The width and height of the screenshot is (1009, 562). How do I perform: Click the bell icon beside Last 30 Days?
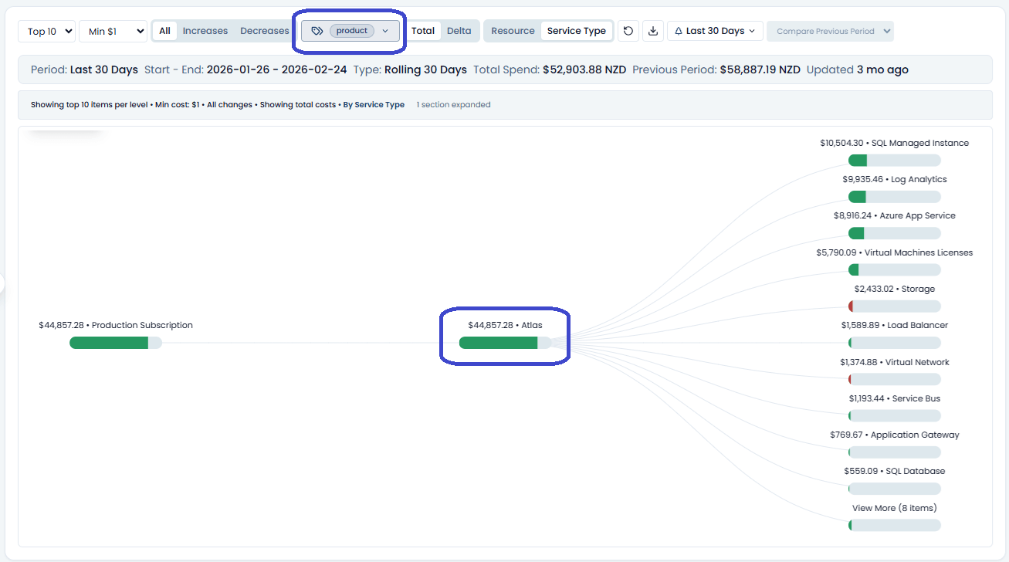pos(679,31)
